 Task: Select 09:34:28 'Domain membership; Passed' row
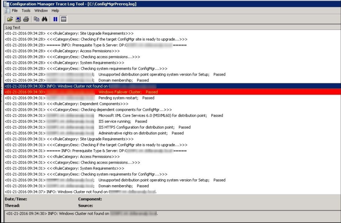pyautogui.click(x=172, y=80)
